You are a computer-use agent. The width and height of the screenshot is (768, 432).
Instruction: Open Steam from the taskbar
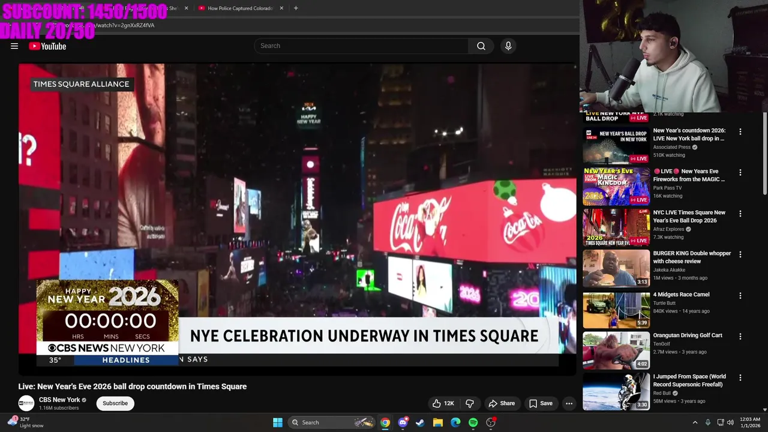420,422
